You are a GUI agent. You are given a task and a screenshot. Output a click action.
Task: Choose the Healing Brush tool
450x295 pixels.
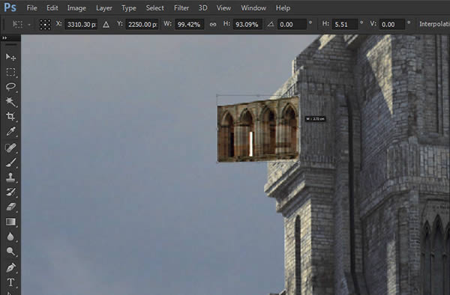tap(10, 147)
